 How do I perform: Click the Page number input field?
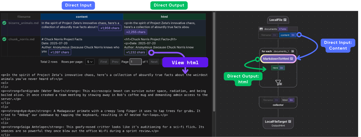click(136, 62)
